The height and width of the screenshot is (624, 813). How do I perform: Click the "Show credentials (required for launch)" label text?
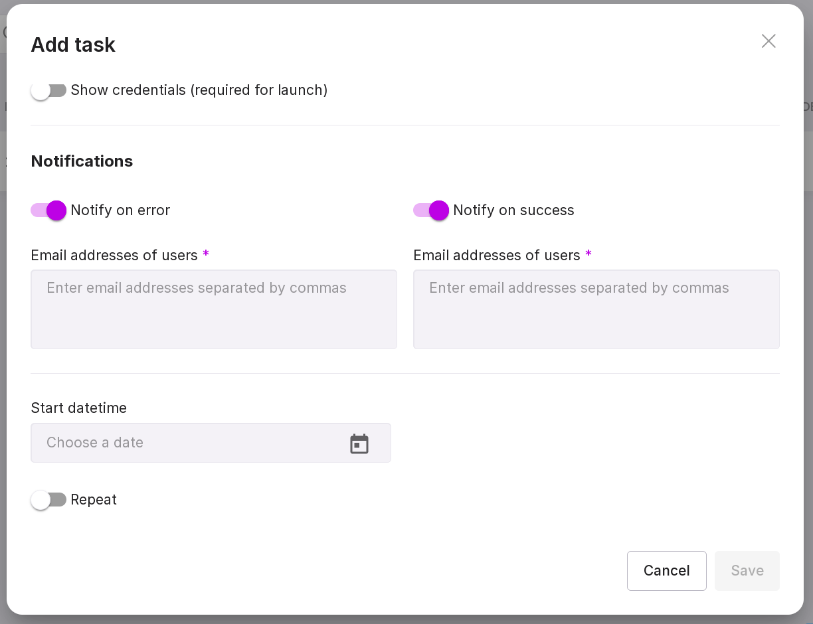[199, 90]
